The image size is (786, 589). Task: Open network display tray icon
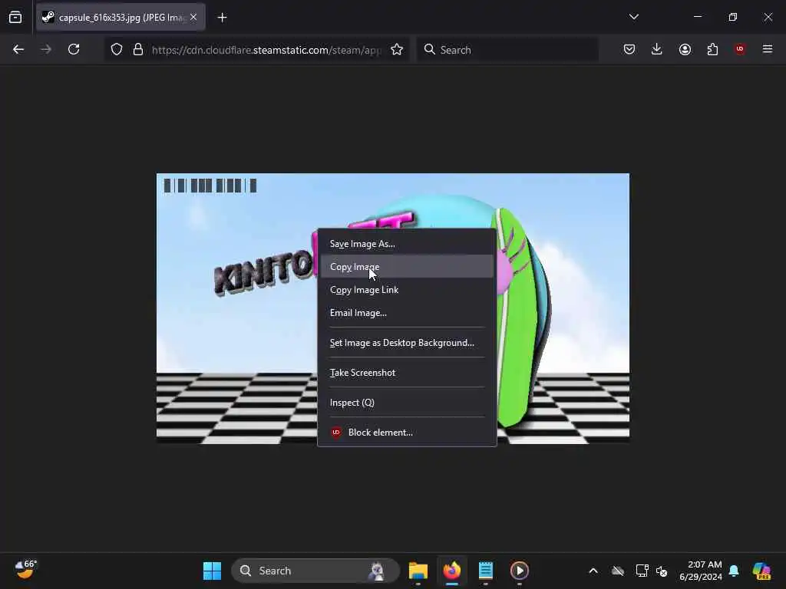click(x=642, y=571)
